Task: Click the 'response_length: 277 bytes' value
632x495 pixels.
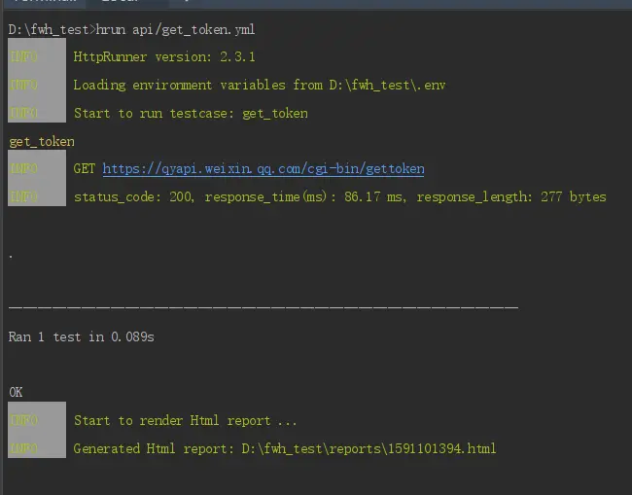Action: pos(511,197)
